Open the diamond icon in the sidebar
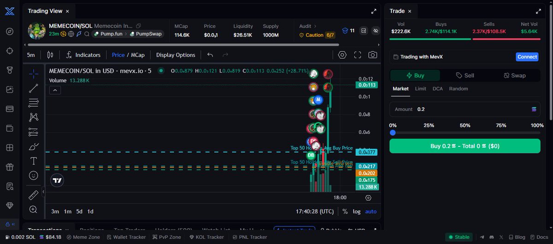 coord(10,205)
